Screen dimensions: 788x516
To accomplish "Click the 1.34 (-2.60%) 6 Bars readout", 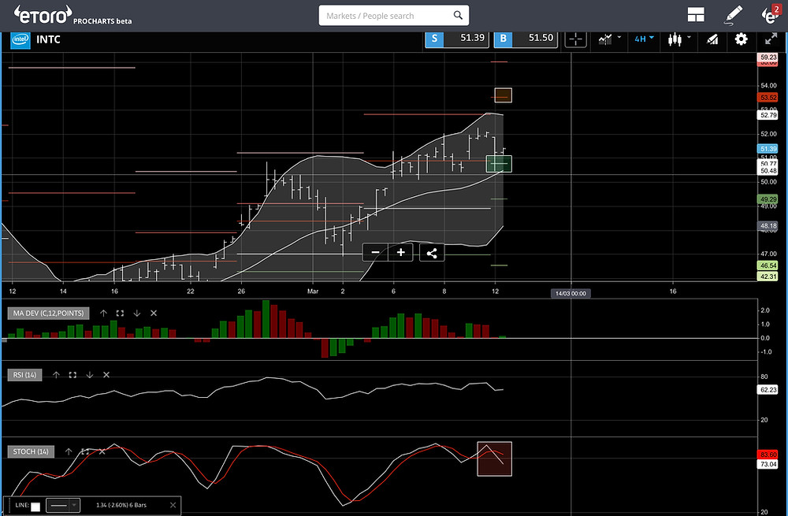I will [121, 505].
